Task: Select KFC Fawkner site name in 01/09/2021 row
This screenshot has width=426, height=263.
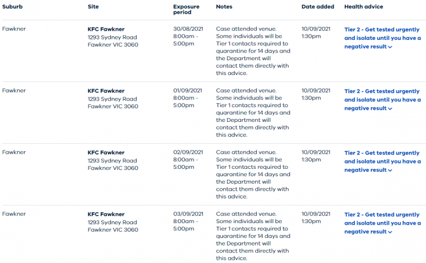Action: click(106, 91)
